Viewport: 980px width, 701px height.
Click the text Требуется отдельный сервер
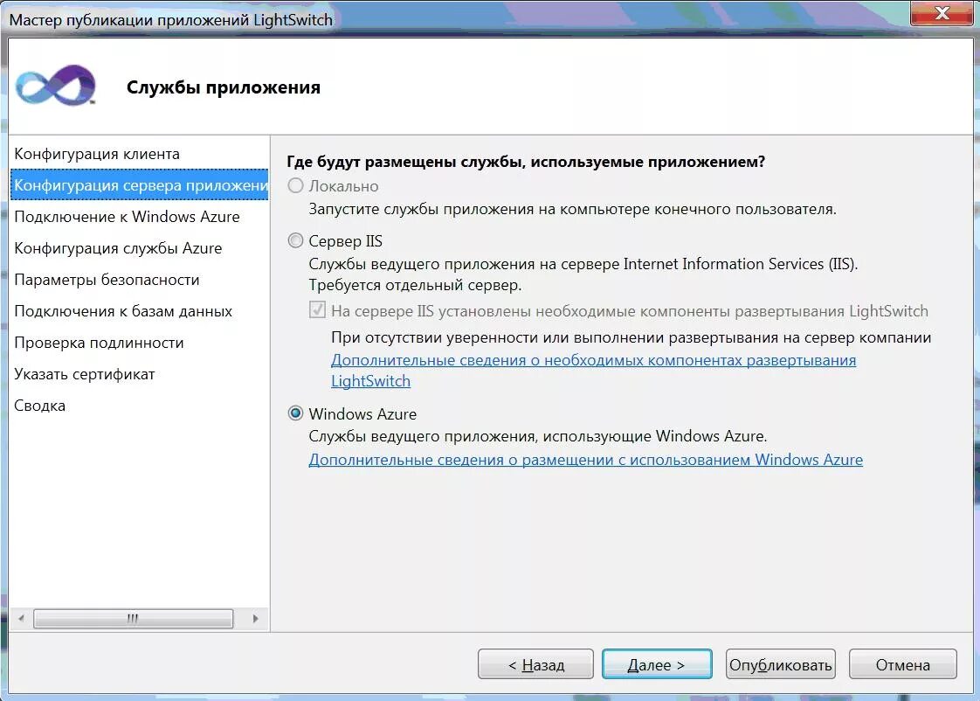click(415, 285)
